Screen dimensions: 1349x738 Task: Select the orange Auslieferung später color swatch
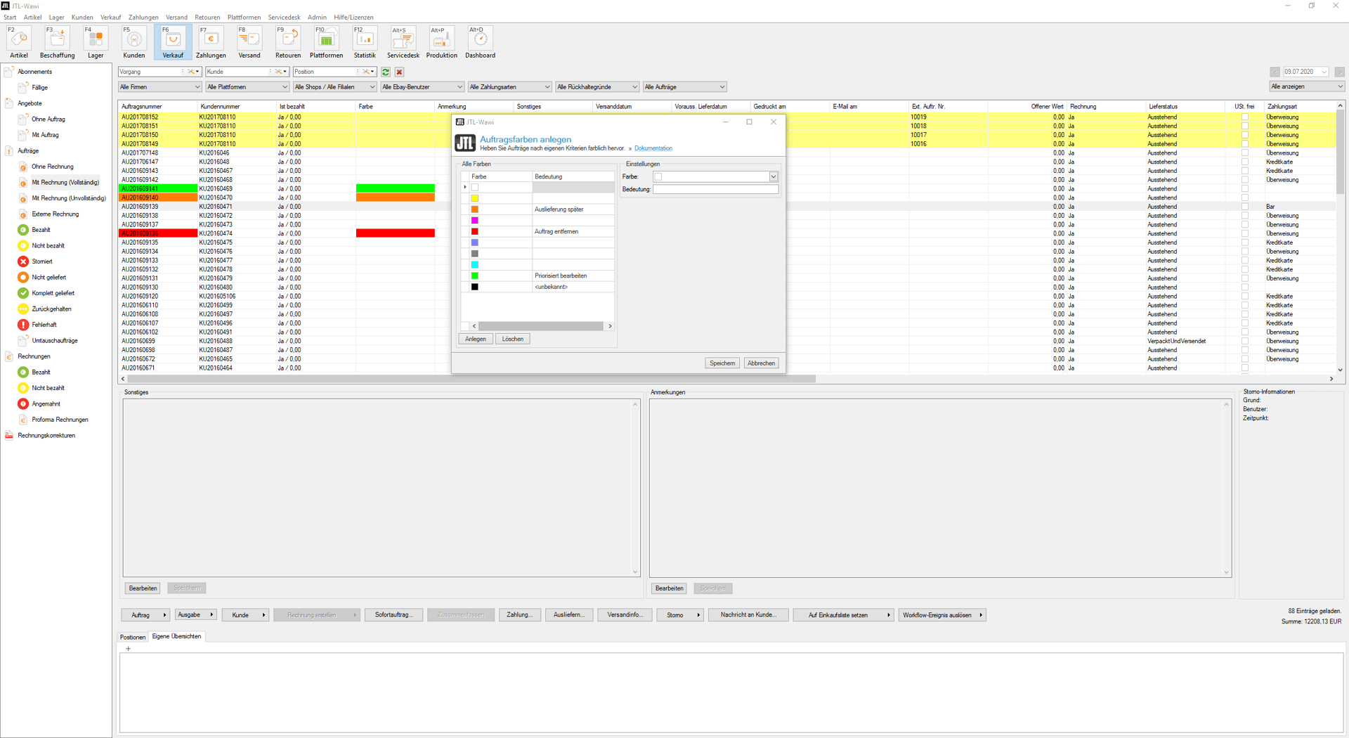475,209
